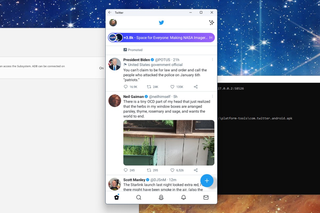This screenshot has height=213, width=320.
Task: Open Neil Gaiman's profile picture
Action: click(x=115, y=101)
